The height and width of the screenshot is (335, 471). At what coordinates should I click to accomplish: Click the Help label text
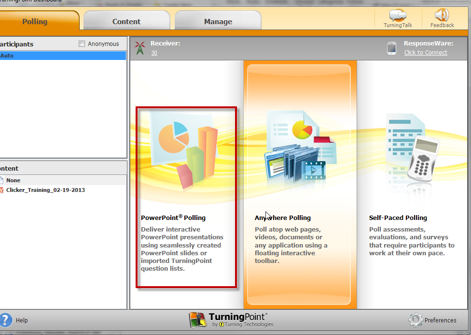22,320
